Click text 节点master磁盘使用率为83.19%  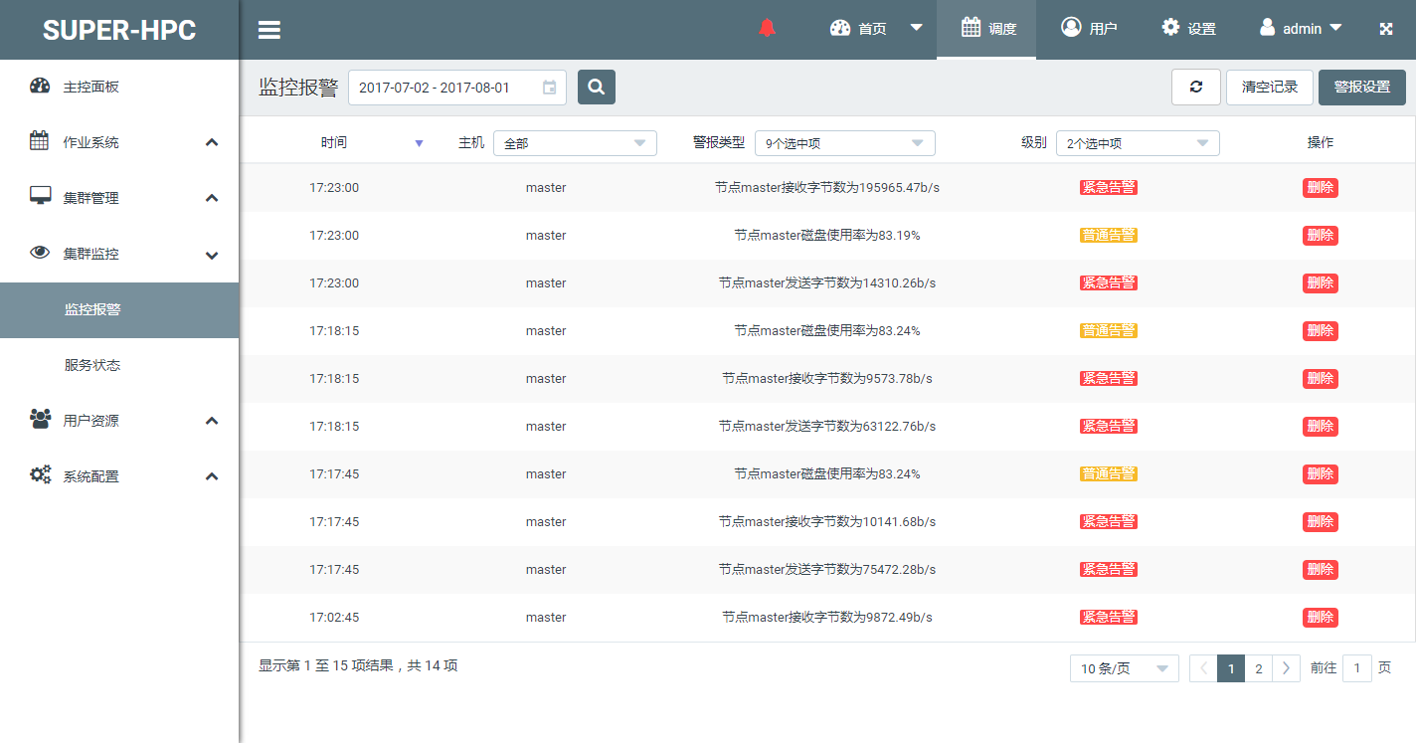coord(827,235)
